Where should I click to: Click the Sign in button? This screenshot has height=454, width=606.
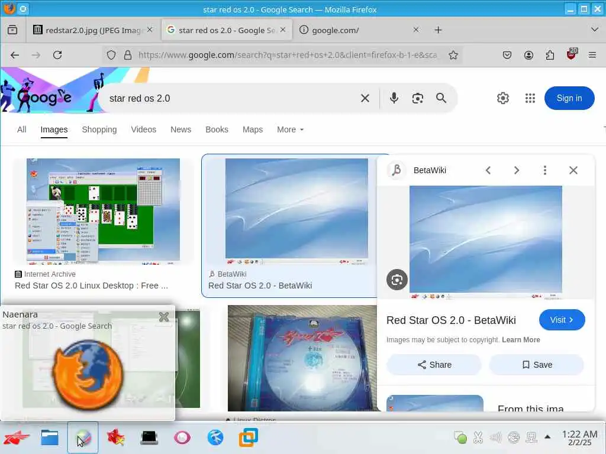tap(569, 98)
